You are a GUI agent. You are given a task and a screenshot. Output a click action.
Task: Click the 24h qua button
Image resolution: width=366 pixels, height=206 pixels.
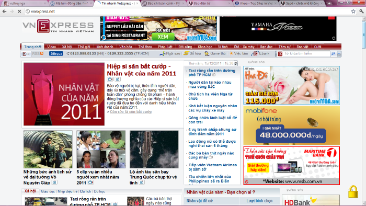click(56, 54)
